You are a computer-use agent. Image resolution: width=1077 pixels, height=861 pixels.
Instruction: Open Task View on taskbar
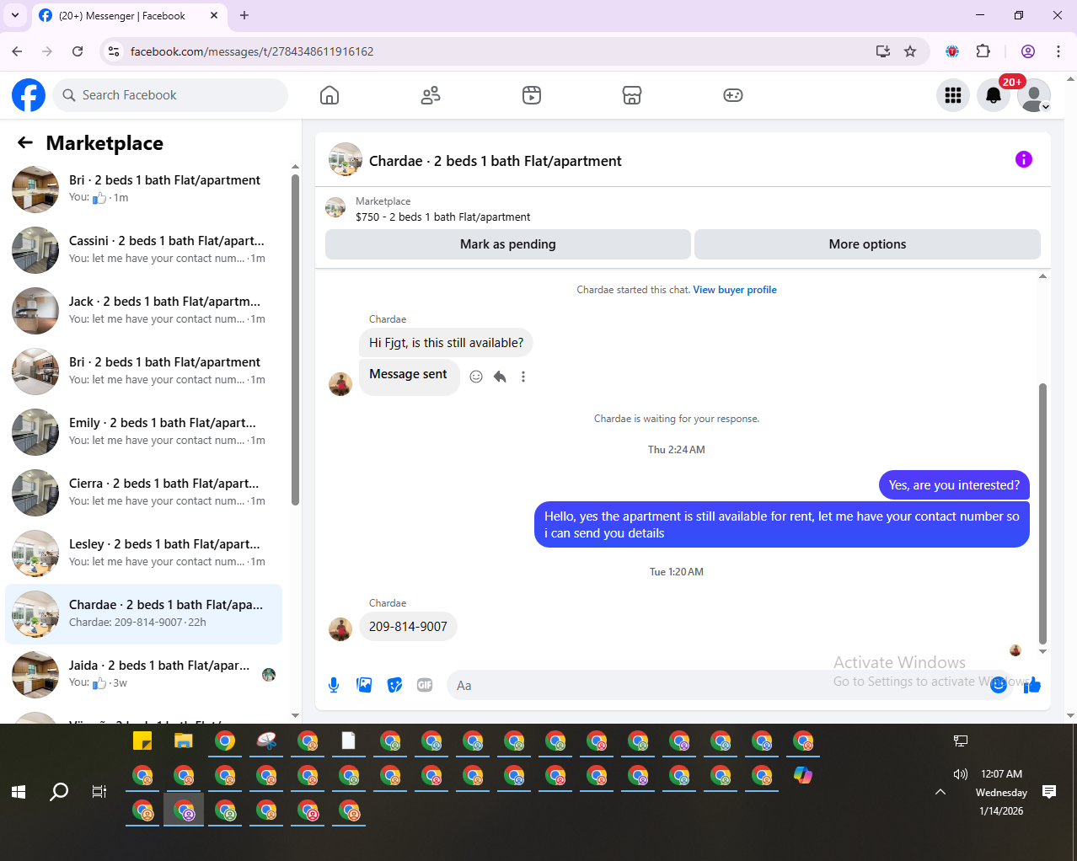pos(99,792)
